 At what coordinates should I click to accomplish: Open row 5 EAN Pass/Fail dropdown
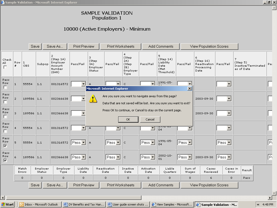coord(83,142)
